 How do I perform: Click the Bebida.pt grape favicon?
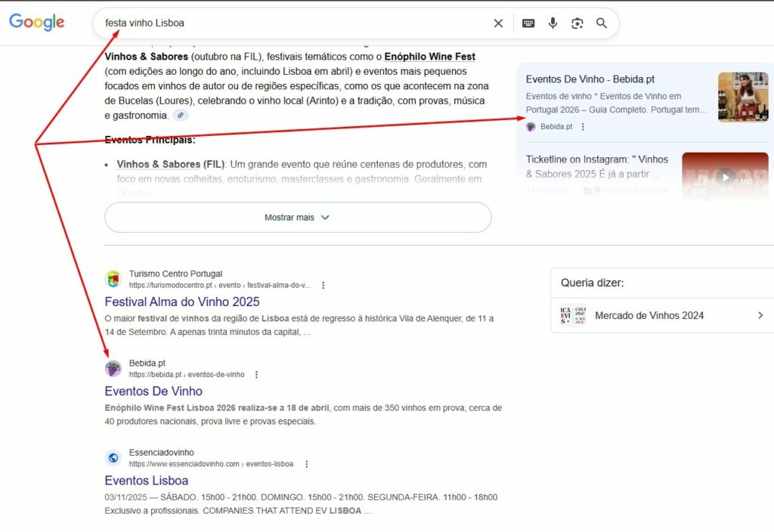click(x=113, y=368)
